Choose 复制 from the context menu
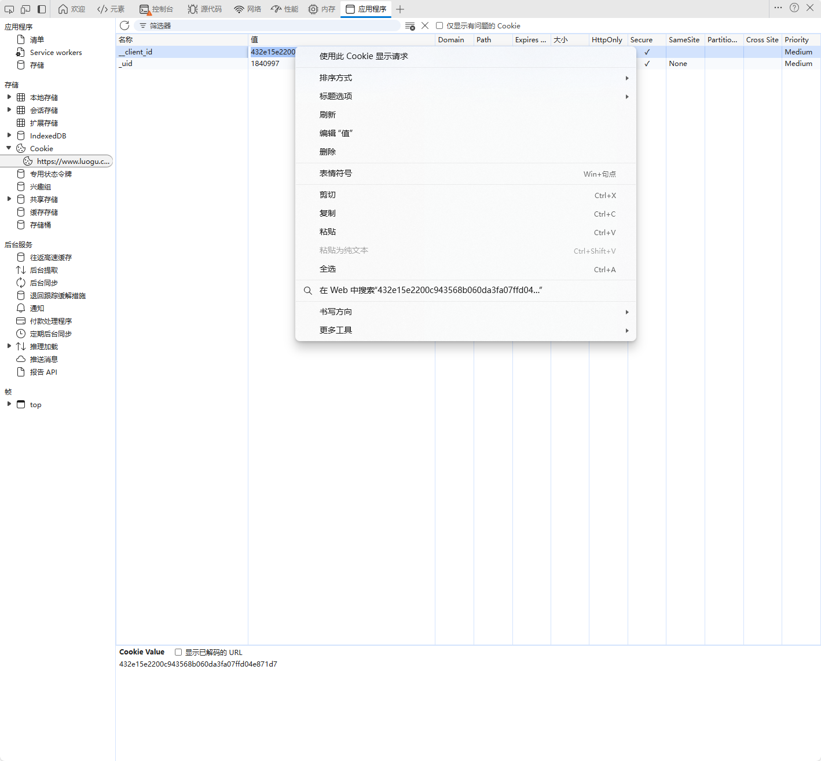This screenshot has height=761, width=821. pyautogui.click(x=328, y=214)
